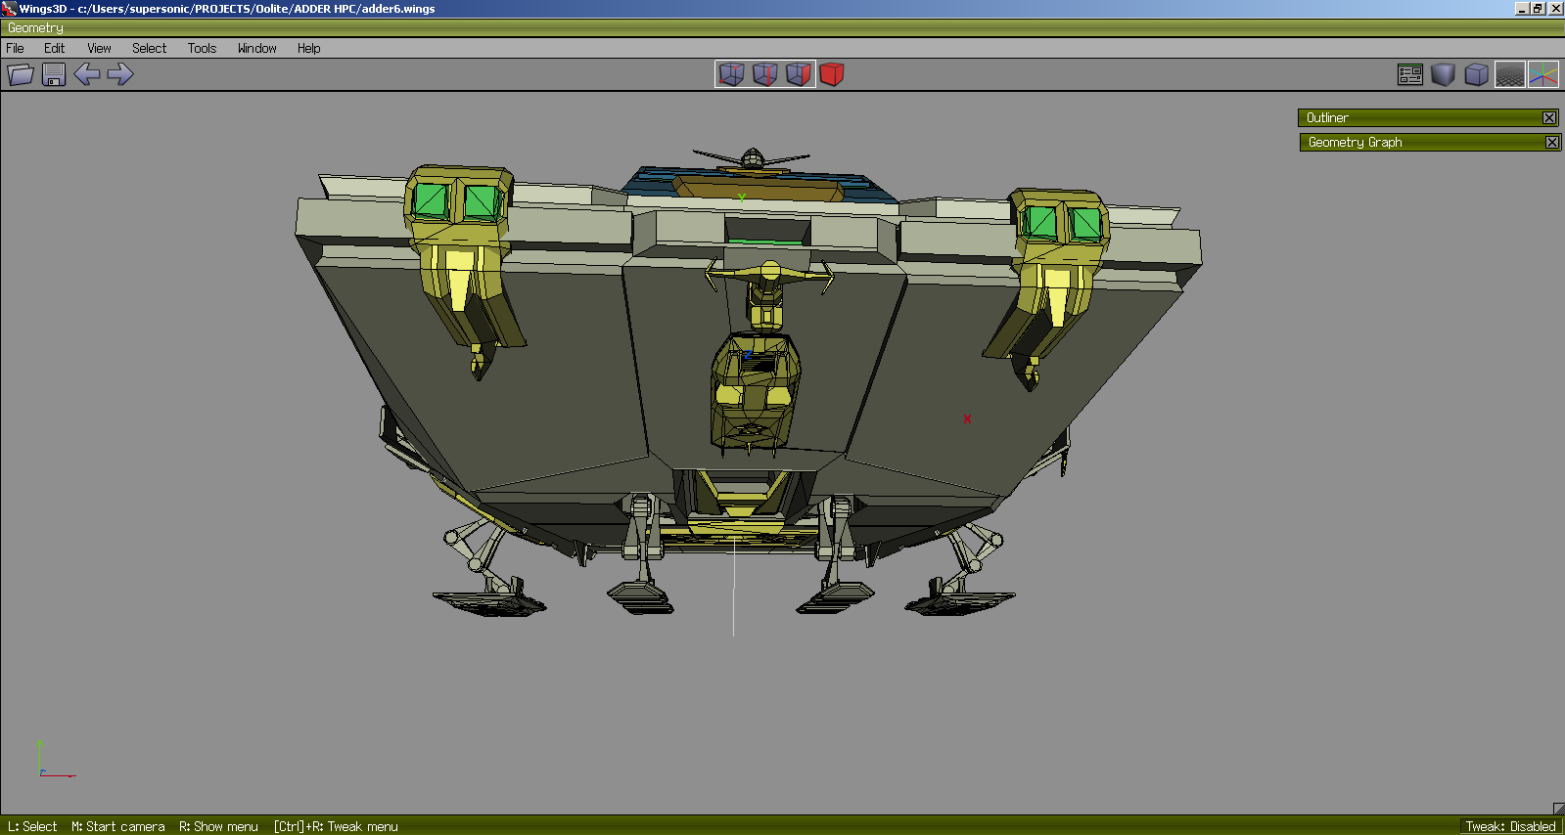The width and height of the screenshot is (1565, 835).
Task: Close the Geometry Graph panel
Action: (x=1552, y=142)
